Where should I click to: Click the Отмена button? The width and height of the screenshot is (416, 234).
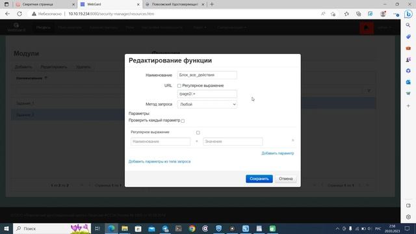[285, 179]
